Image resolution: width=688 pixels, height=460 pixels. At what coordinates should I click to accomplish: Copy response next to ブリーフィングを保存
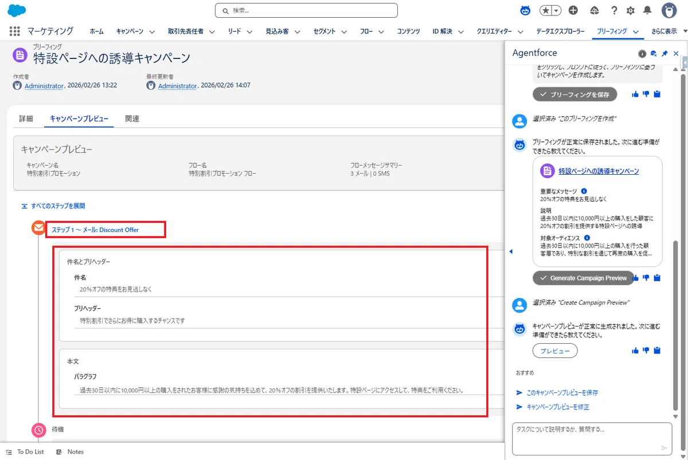click(x=657, y=94)
